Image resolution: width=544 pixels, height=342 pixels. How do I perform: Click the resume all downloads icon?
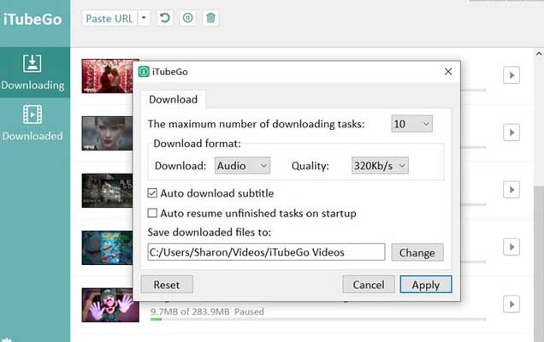click(165, 18)
